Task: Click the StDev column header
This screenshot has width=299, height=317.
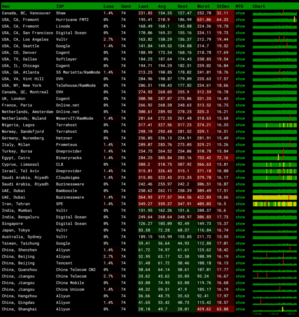Action: coord(223,6)
